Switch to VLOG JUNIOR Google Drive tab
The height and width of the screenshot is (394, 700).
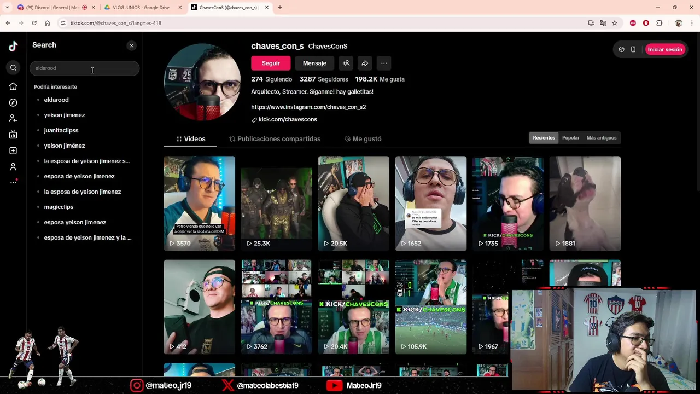point(141,8)
